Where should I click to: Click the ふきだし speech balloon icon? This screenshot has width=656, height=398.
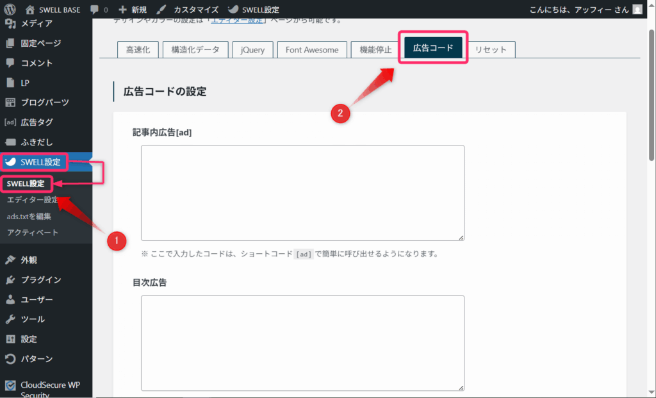10,142
